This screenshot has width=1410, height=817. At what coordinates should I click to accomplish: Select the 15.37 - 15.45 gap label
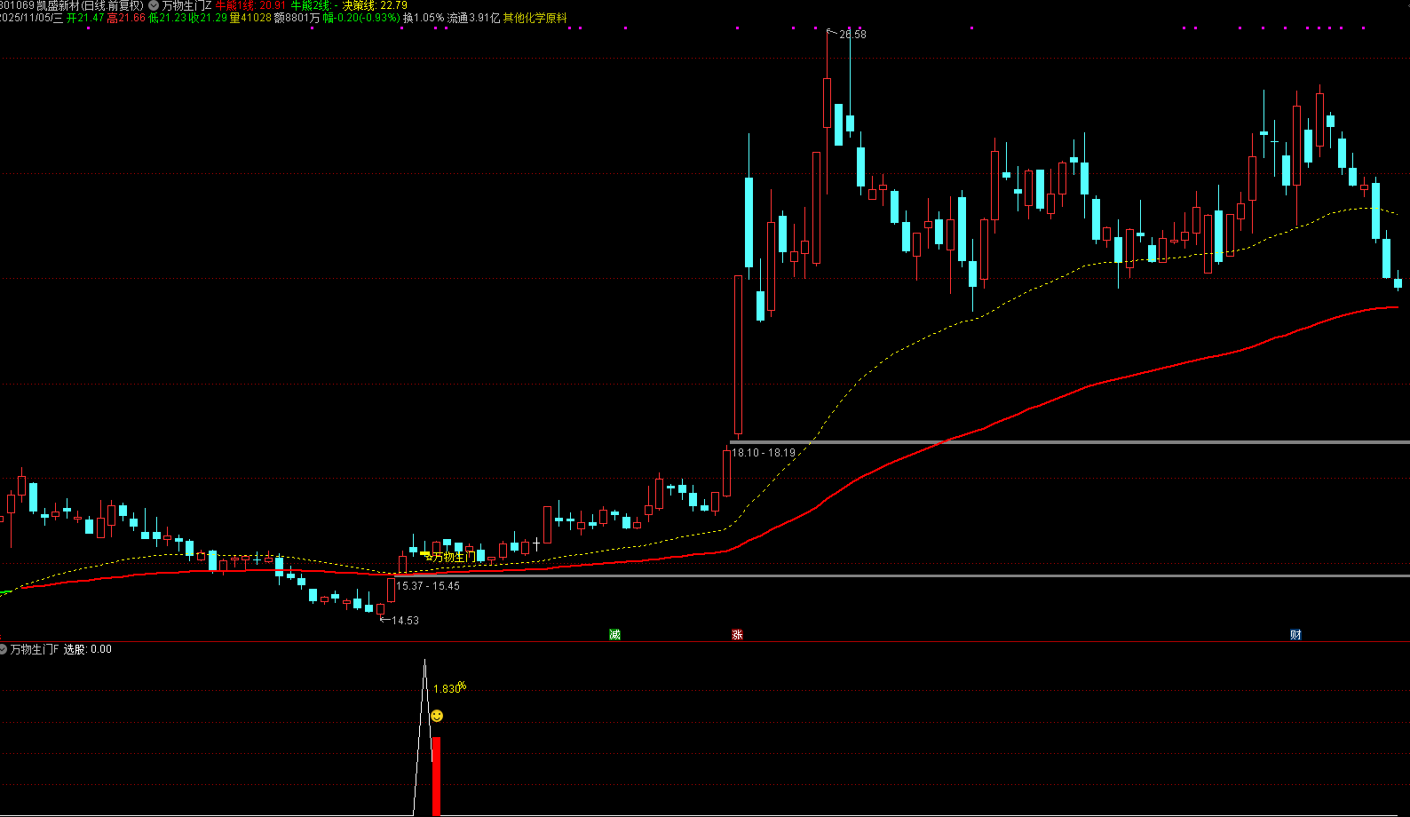pyautogui.click(x=428, y=586)
